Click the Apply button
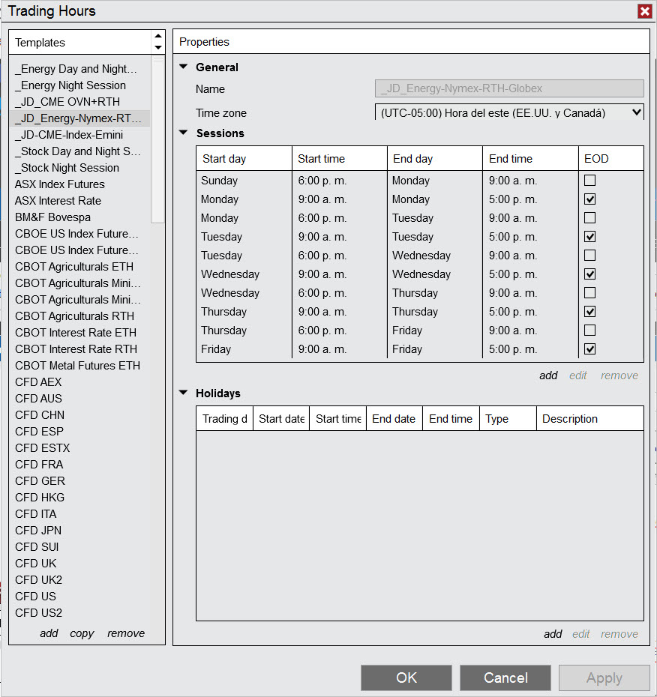Screen dimensions: 657x697 (x=604, y=678)
